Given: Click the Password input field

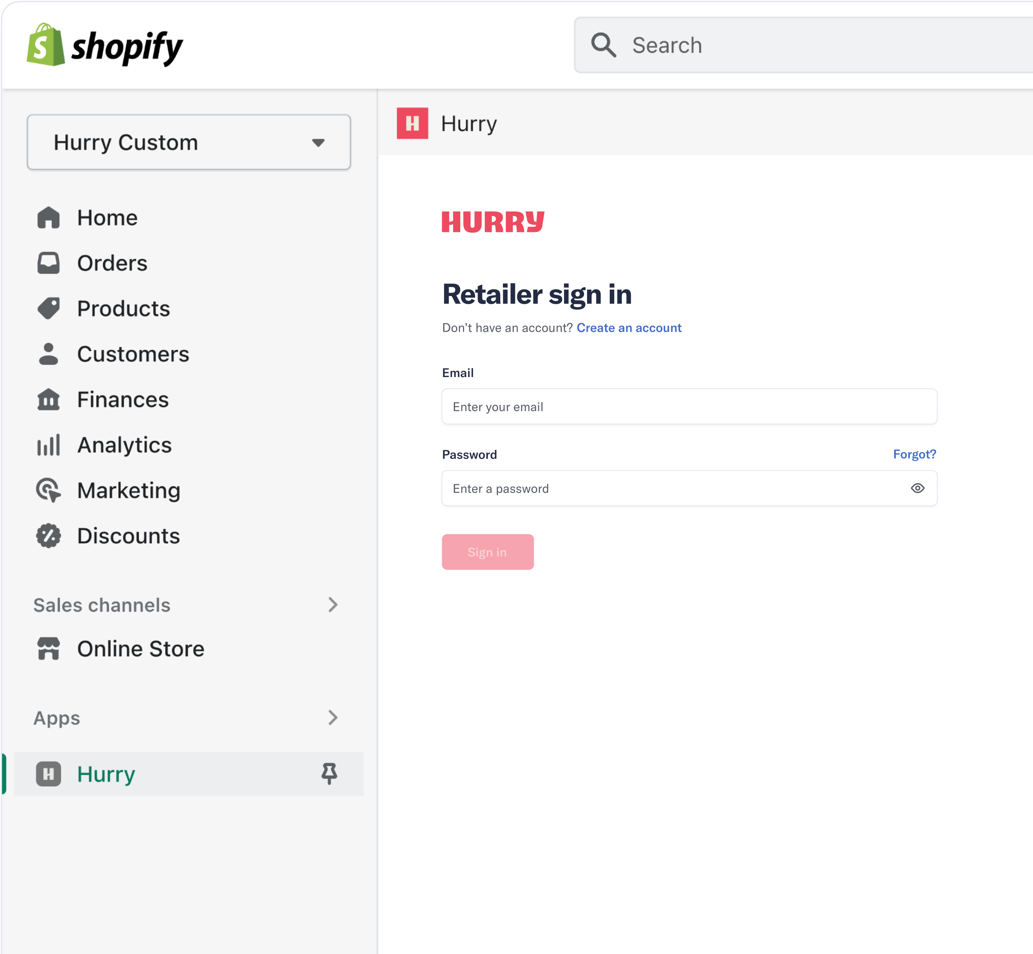Looking at the screenshot, I should (690, 488).
